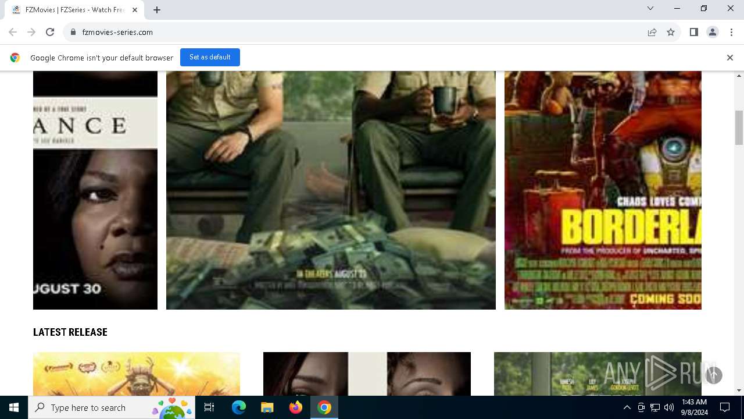
Task: Open the Chrome profile avatar
Action: 713,32
